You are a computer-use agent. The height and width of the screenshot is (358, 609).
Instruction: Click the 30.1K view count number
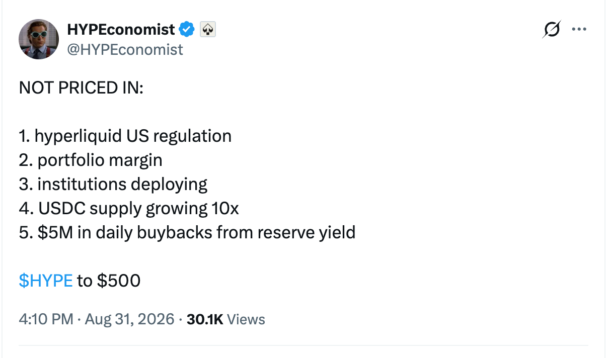[204, 319]
